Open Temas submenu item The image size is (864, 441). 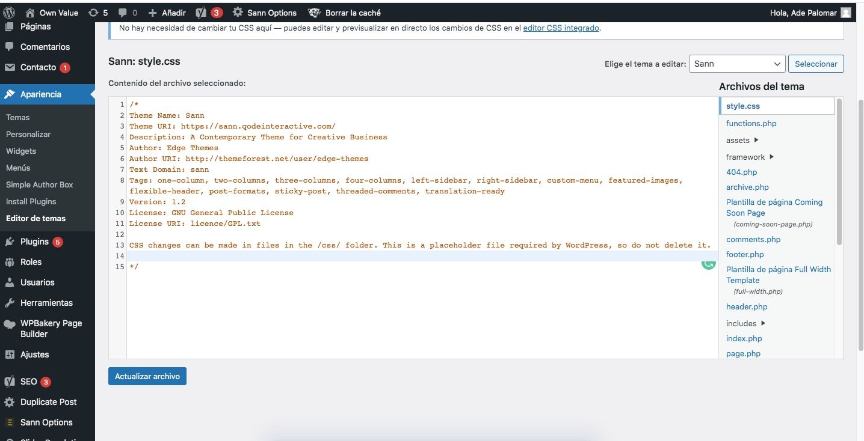click(18, 117)
